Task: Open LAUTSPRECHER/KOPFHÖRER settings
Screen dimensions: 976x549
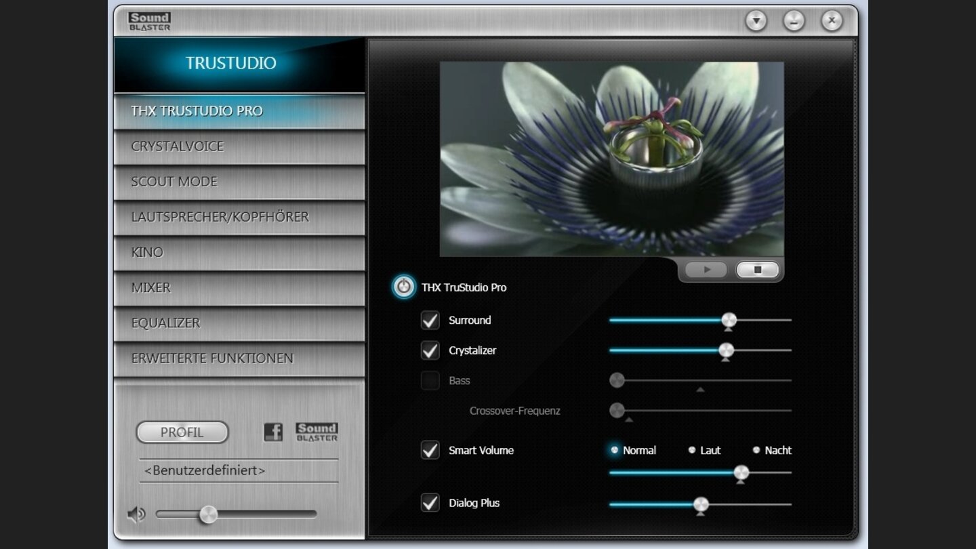Action: [x=239, y=217]
